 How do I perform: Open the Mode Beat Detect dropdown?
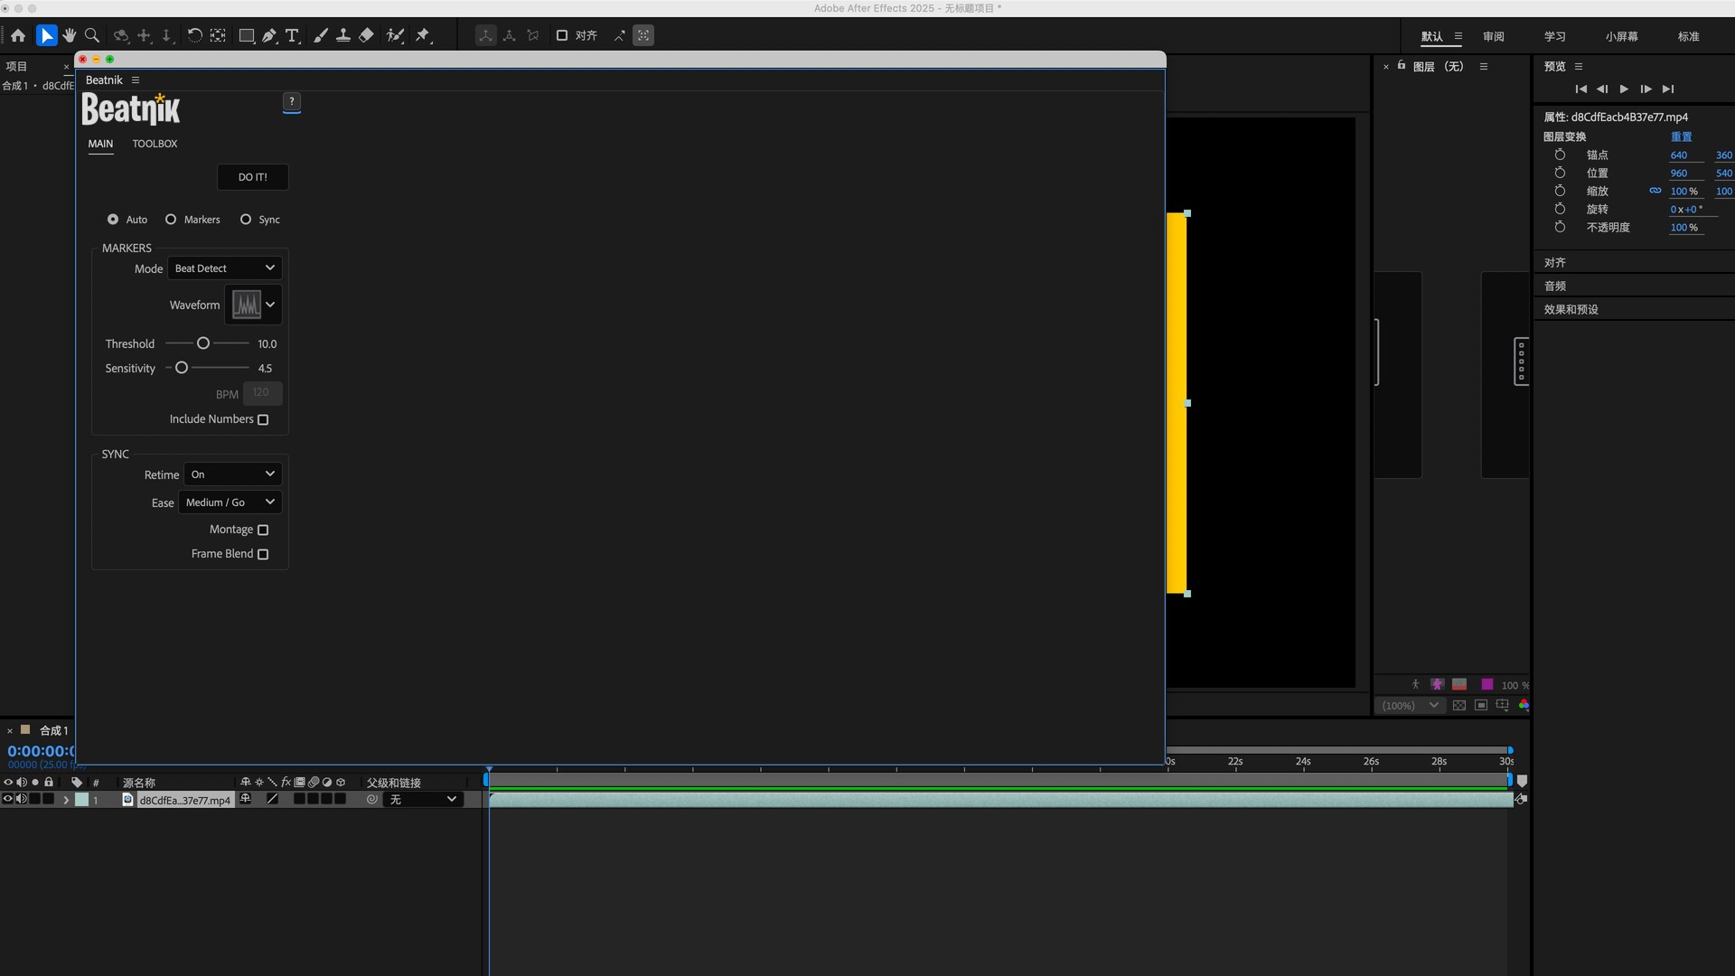[225, 268]
